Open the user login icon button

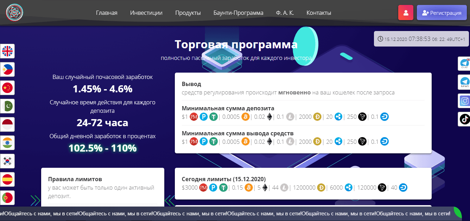406,13
